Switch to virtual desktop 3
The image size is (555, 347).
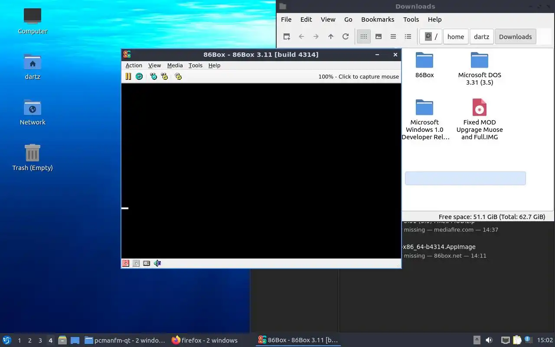coord(40,340)
